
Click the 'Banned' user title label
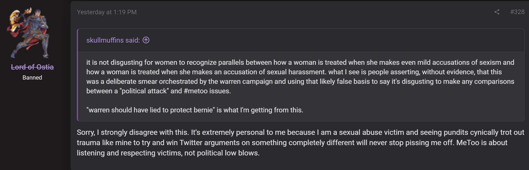pyautogui.click(x=32, y=78)
